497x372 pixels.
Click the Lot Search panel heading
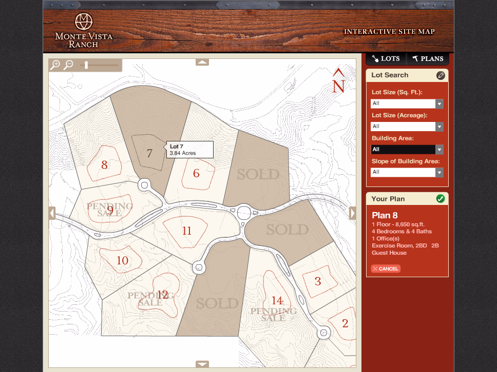(390, 75)
